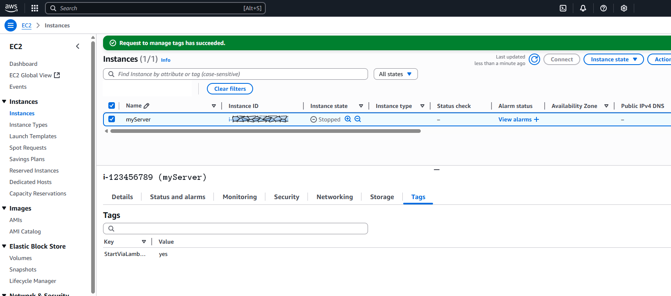This screenshot has width=671, height=296.
Task: Open the help question mark menu
Action: coord(604,8)
